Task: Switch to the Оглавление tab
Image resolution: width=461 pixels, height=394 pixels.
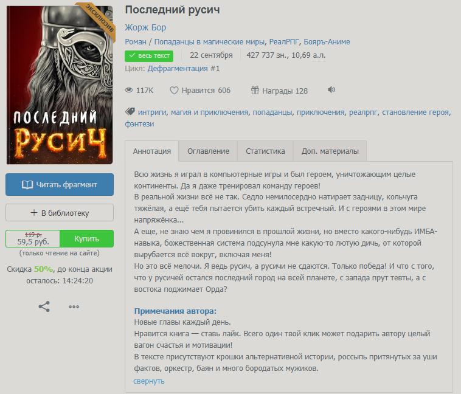Action: (x=208, y=151)
